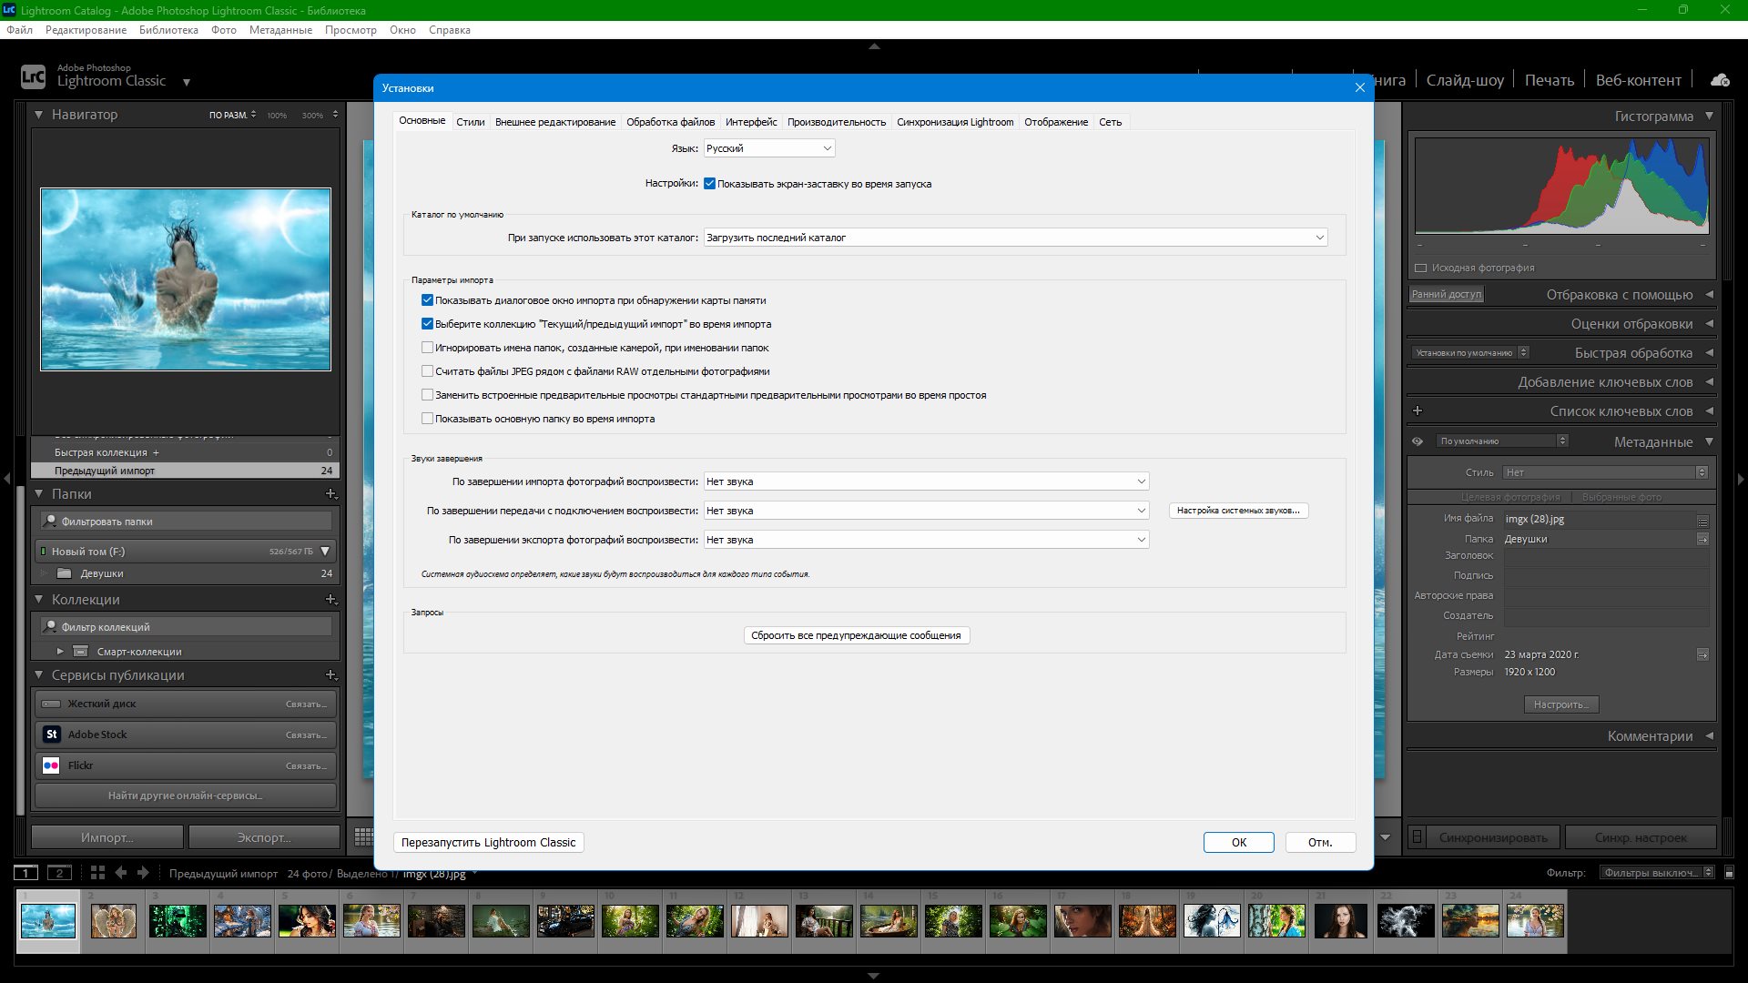Click the plus icon in Collections panel

click(330, 599)
